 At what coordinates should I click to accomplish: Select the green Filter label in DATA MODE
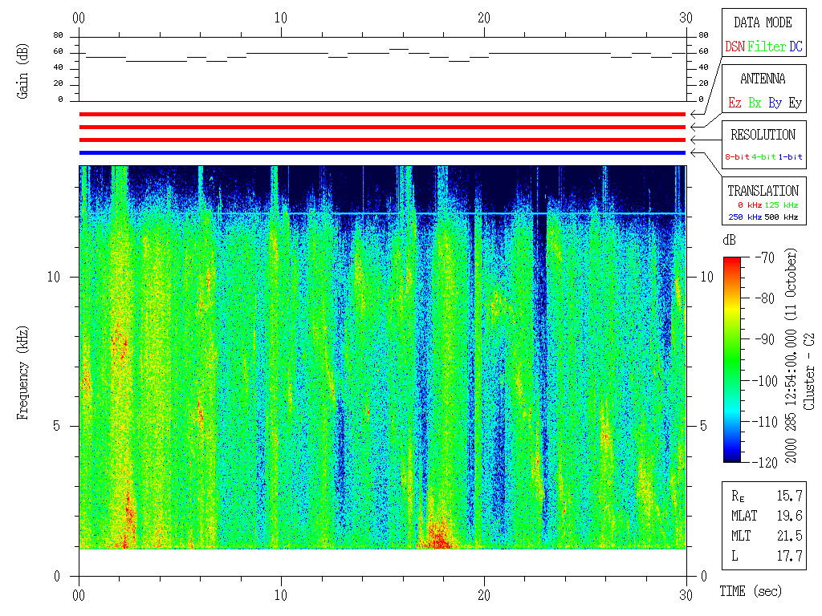tap(767, 47)
